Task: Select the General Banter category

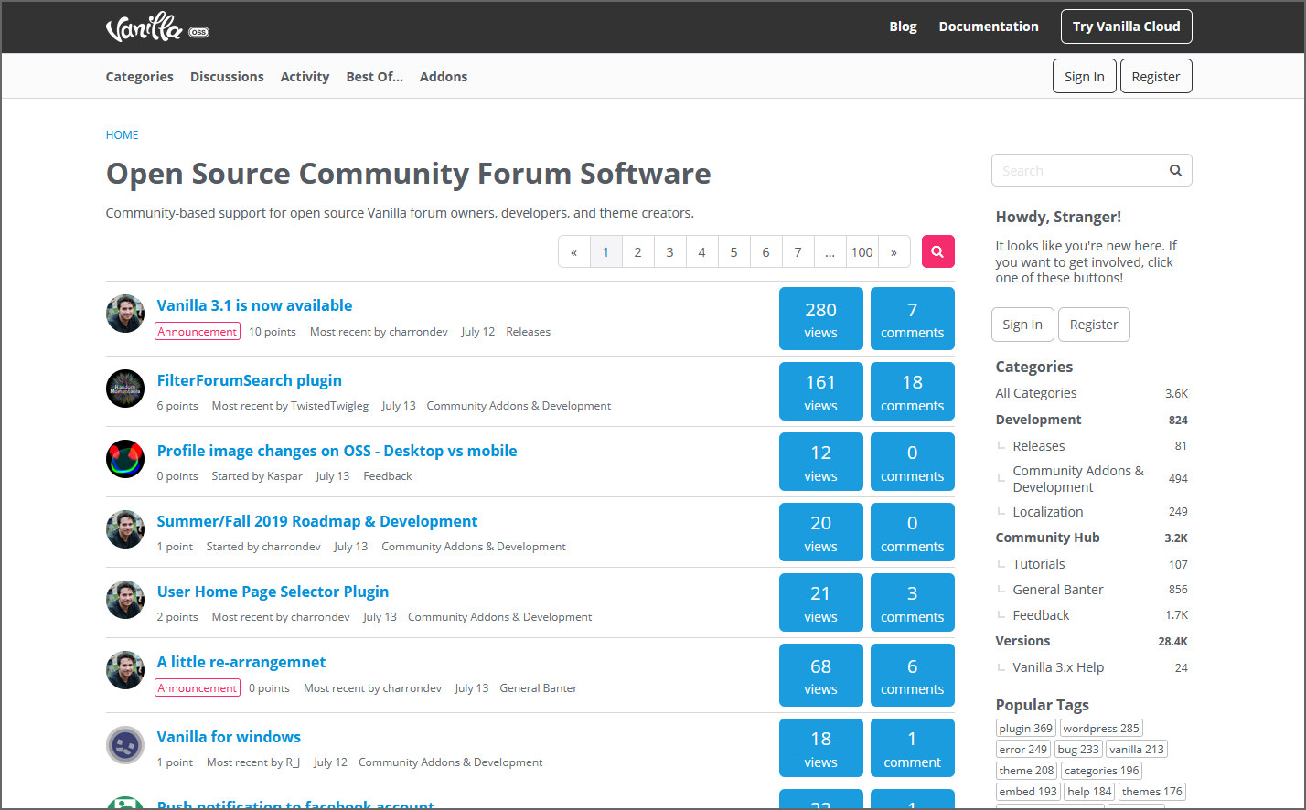Action: click(1057, 590)
